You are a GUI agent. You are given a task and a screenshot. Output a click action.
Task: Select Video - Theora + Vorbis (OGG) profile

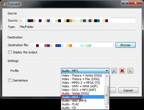click(x=83, y=75)
